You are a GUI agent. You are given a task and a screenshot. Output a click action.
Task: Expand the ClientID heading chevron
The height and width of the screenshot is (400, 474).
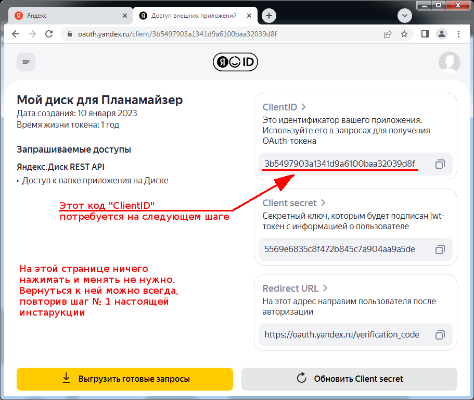pos(303,107)
